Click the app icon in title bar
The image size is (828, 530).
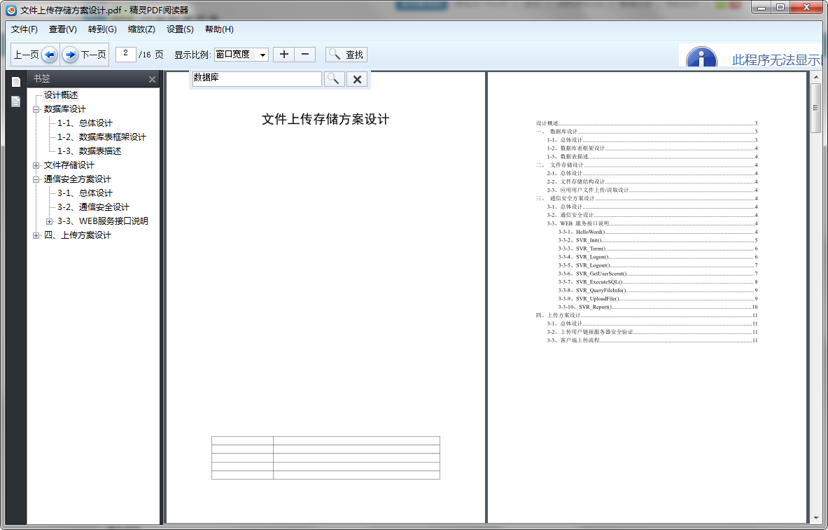[11, 10]
